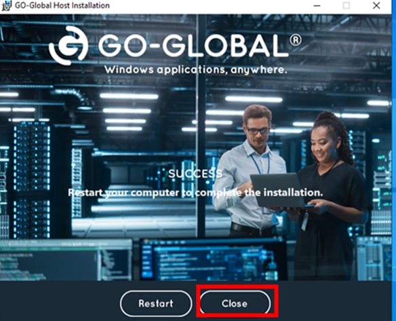Viewport: 396px width, 321px height.
Task: Click the Restart button
Action: tap(156, 303)
